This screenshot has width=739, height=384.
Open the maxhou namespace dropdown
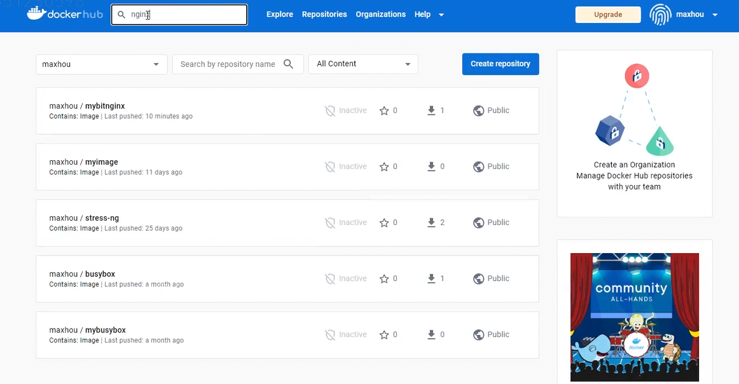pyautogui.click(x=101, y=64)
